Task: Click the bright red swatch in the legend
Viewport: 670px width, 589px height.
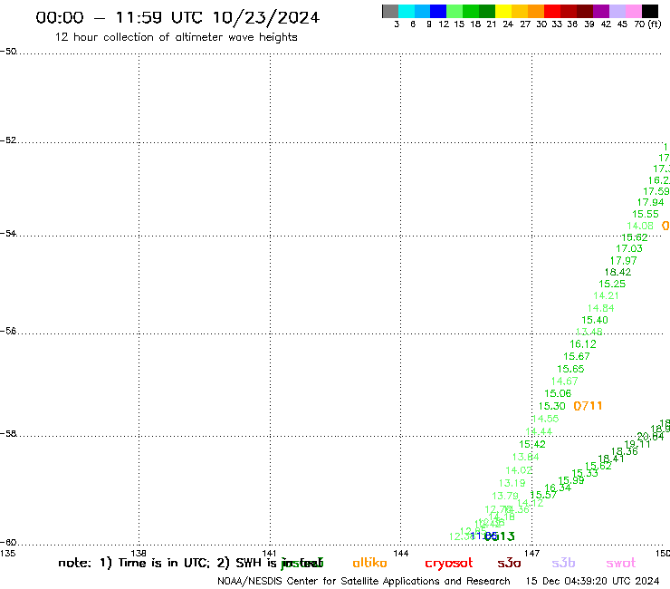Action: coord(552,12)
